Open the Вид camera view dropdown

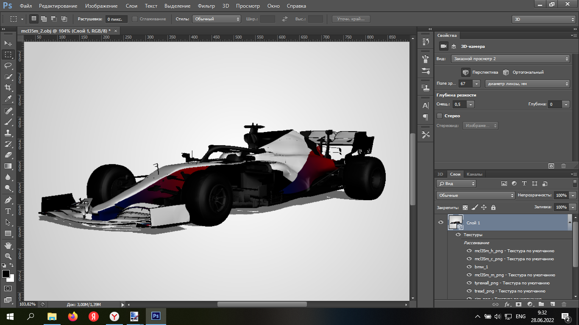tap(510, 58)
